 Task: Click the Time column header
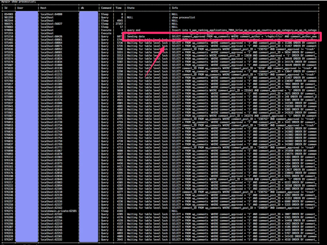[119, 8]
